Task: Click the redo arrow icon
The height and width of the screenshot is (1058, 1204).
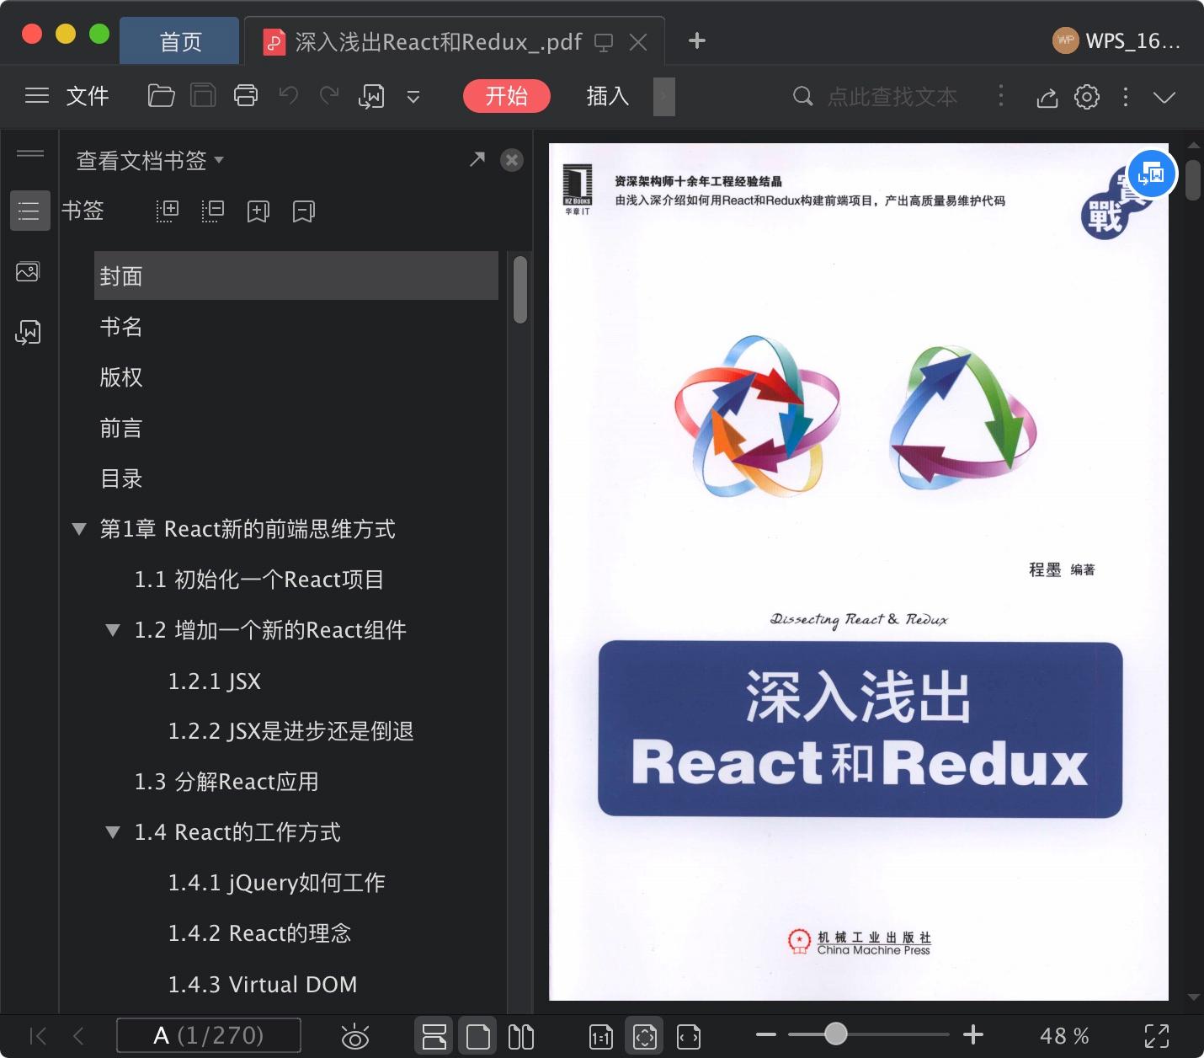Action: click(x=329, y=95)
